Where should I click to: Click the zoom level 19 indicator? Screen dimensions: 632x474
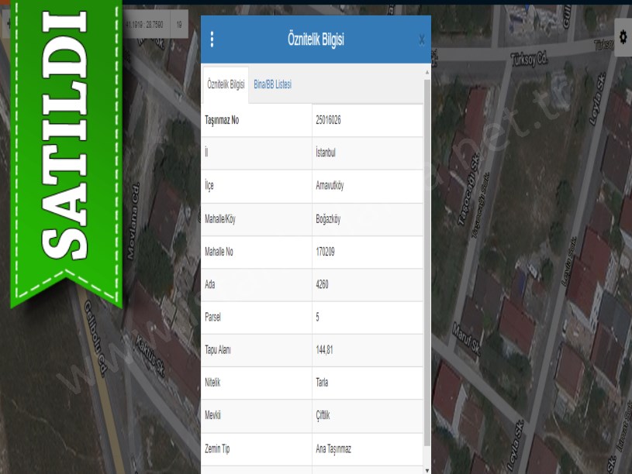click(x=179, y=25)
